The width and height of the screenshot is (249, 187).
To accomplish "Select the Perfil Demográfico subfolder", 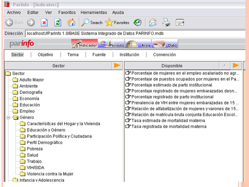I will click(x=45, y=143).
